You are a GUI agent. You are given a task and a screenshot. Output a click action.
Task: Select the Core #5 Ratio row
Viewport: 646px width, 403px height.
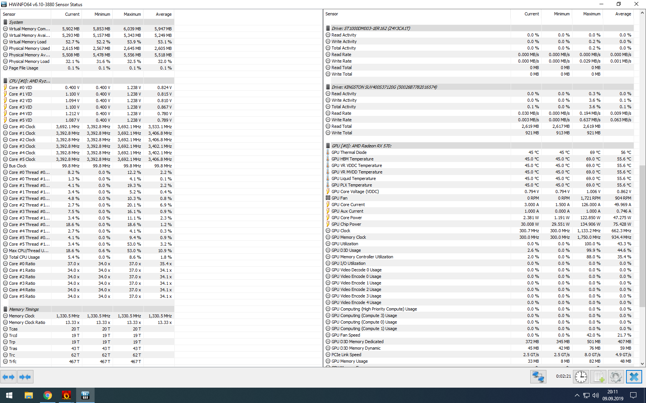tap(88, 296)
